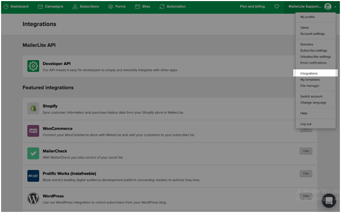This screenshot has width=341, height=213.
Task: Open Plan and billing
Action: [252, 7]
